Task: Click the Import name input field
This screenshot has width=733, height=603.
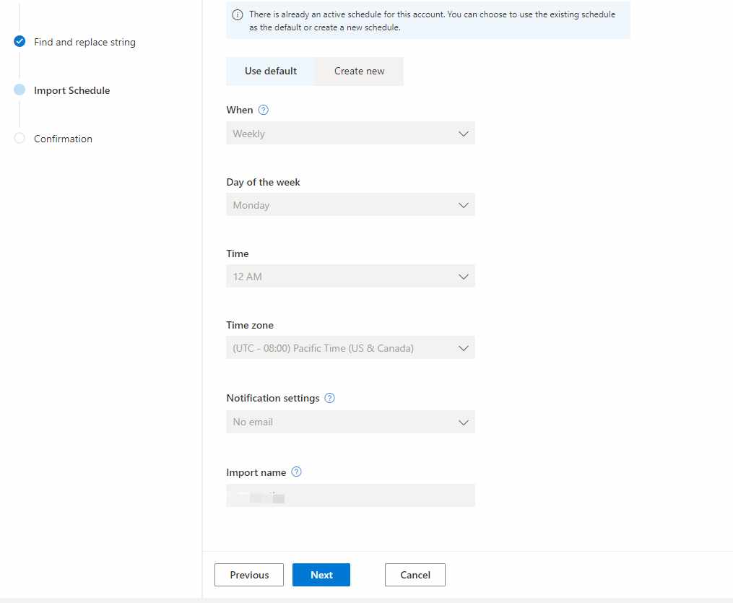Action: coord(350,495)
